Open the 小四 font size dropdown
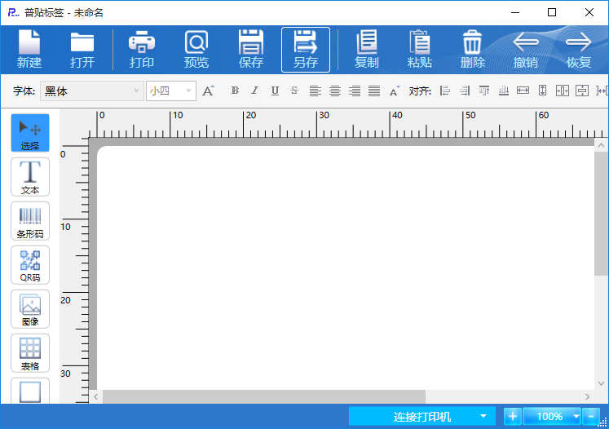This screenshot has height=429, width=609. click(171, 91)
